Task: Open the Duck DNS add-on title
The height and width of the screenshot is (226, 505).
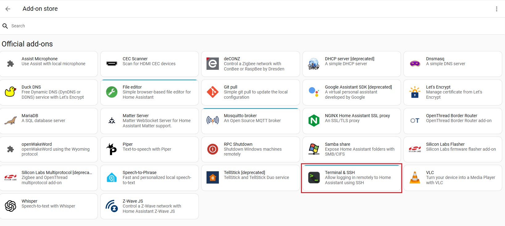Action: [31, 87]
